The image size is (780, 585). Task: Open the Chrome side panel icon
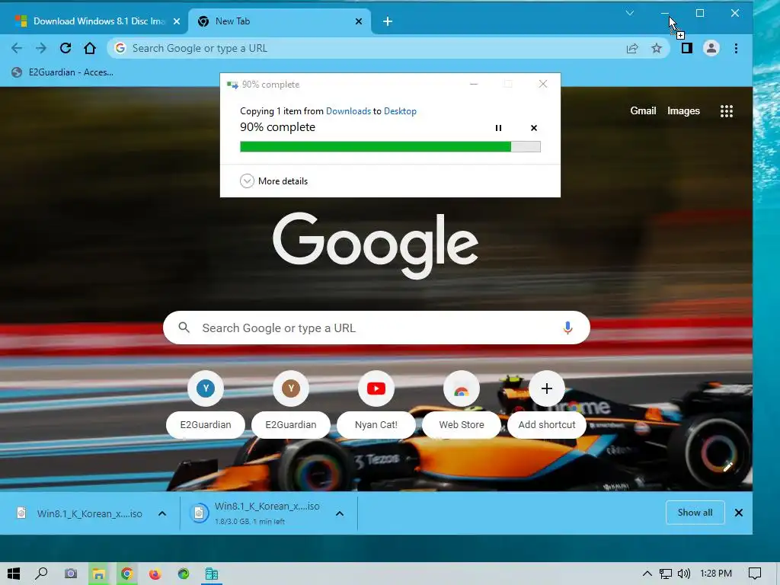(x=687, y=48)
